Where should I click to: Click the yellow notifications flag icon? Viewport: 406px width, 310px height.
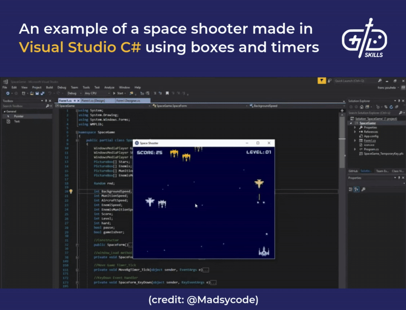322,81
